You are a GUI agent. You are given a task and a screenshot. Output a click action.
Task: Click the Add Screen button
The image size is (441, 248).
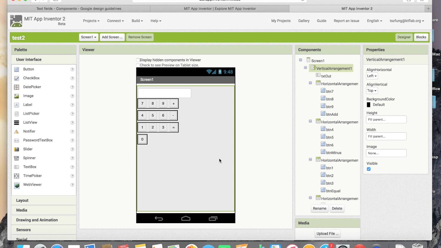click(112, 37)
